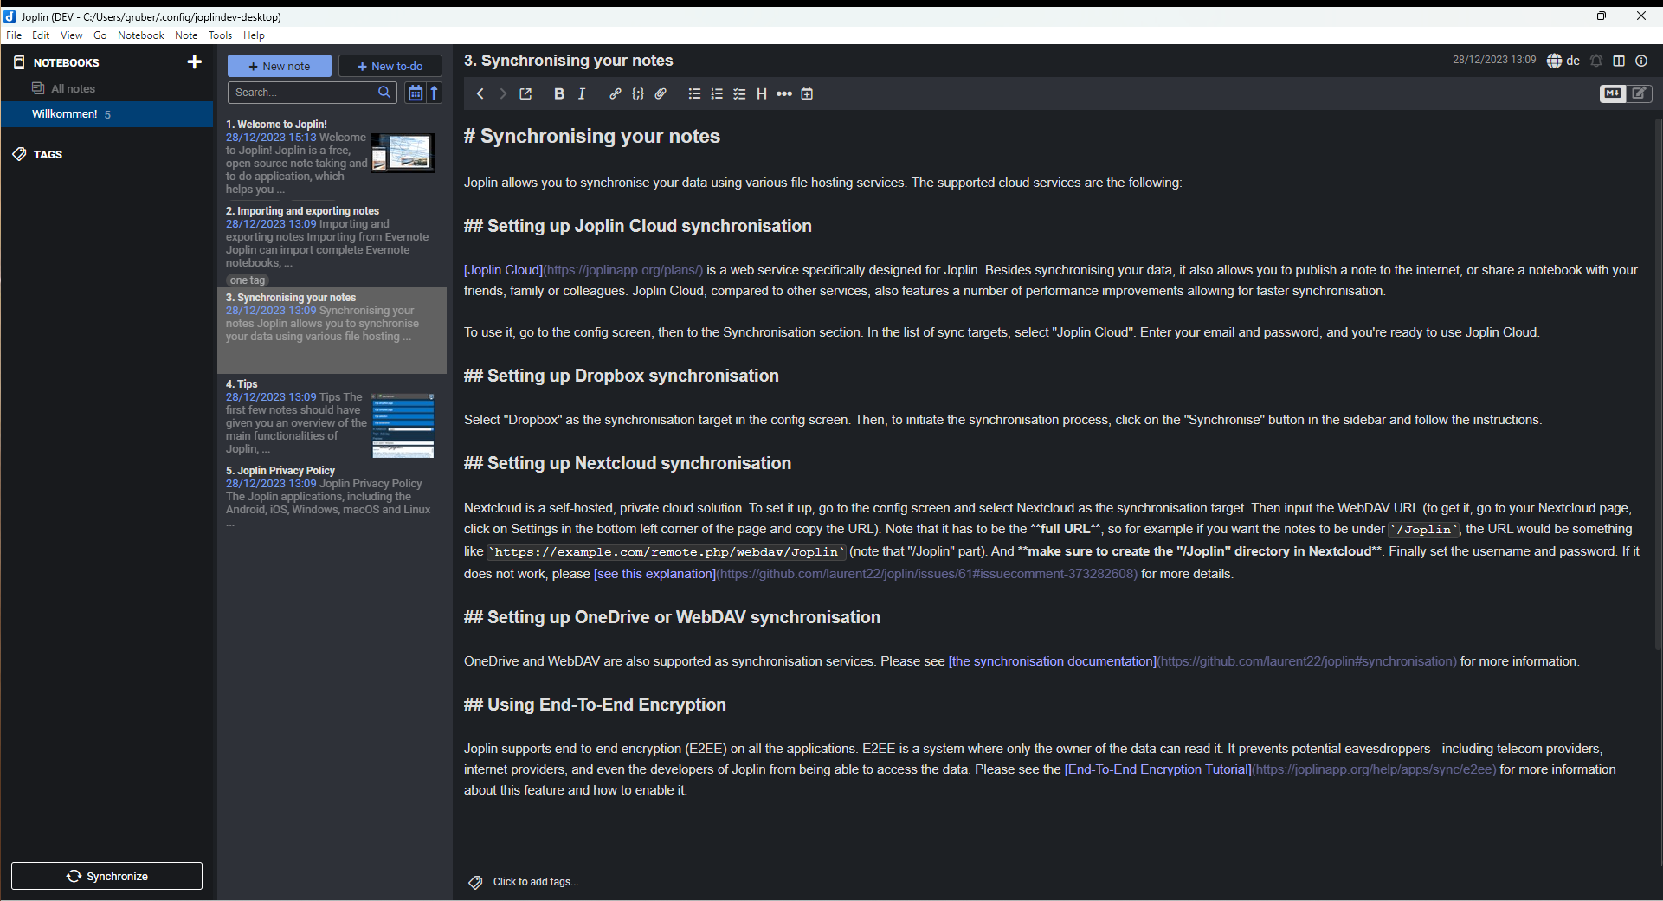Insert a heading
This screenshot has height=901, width=1663.
pos(762,93)
